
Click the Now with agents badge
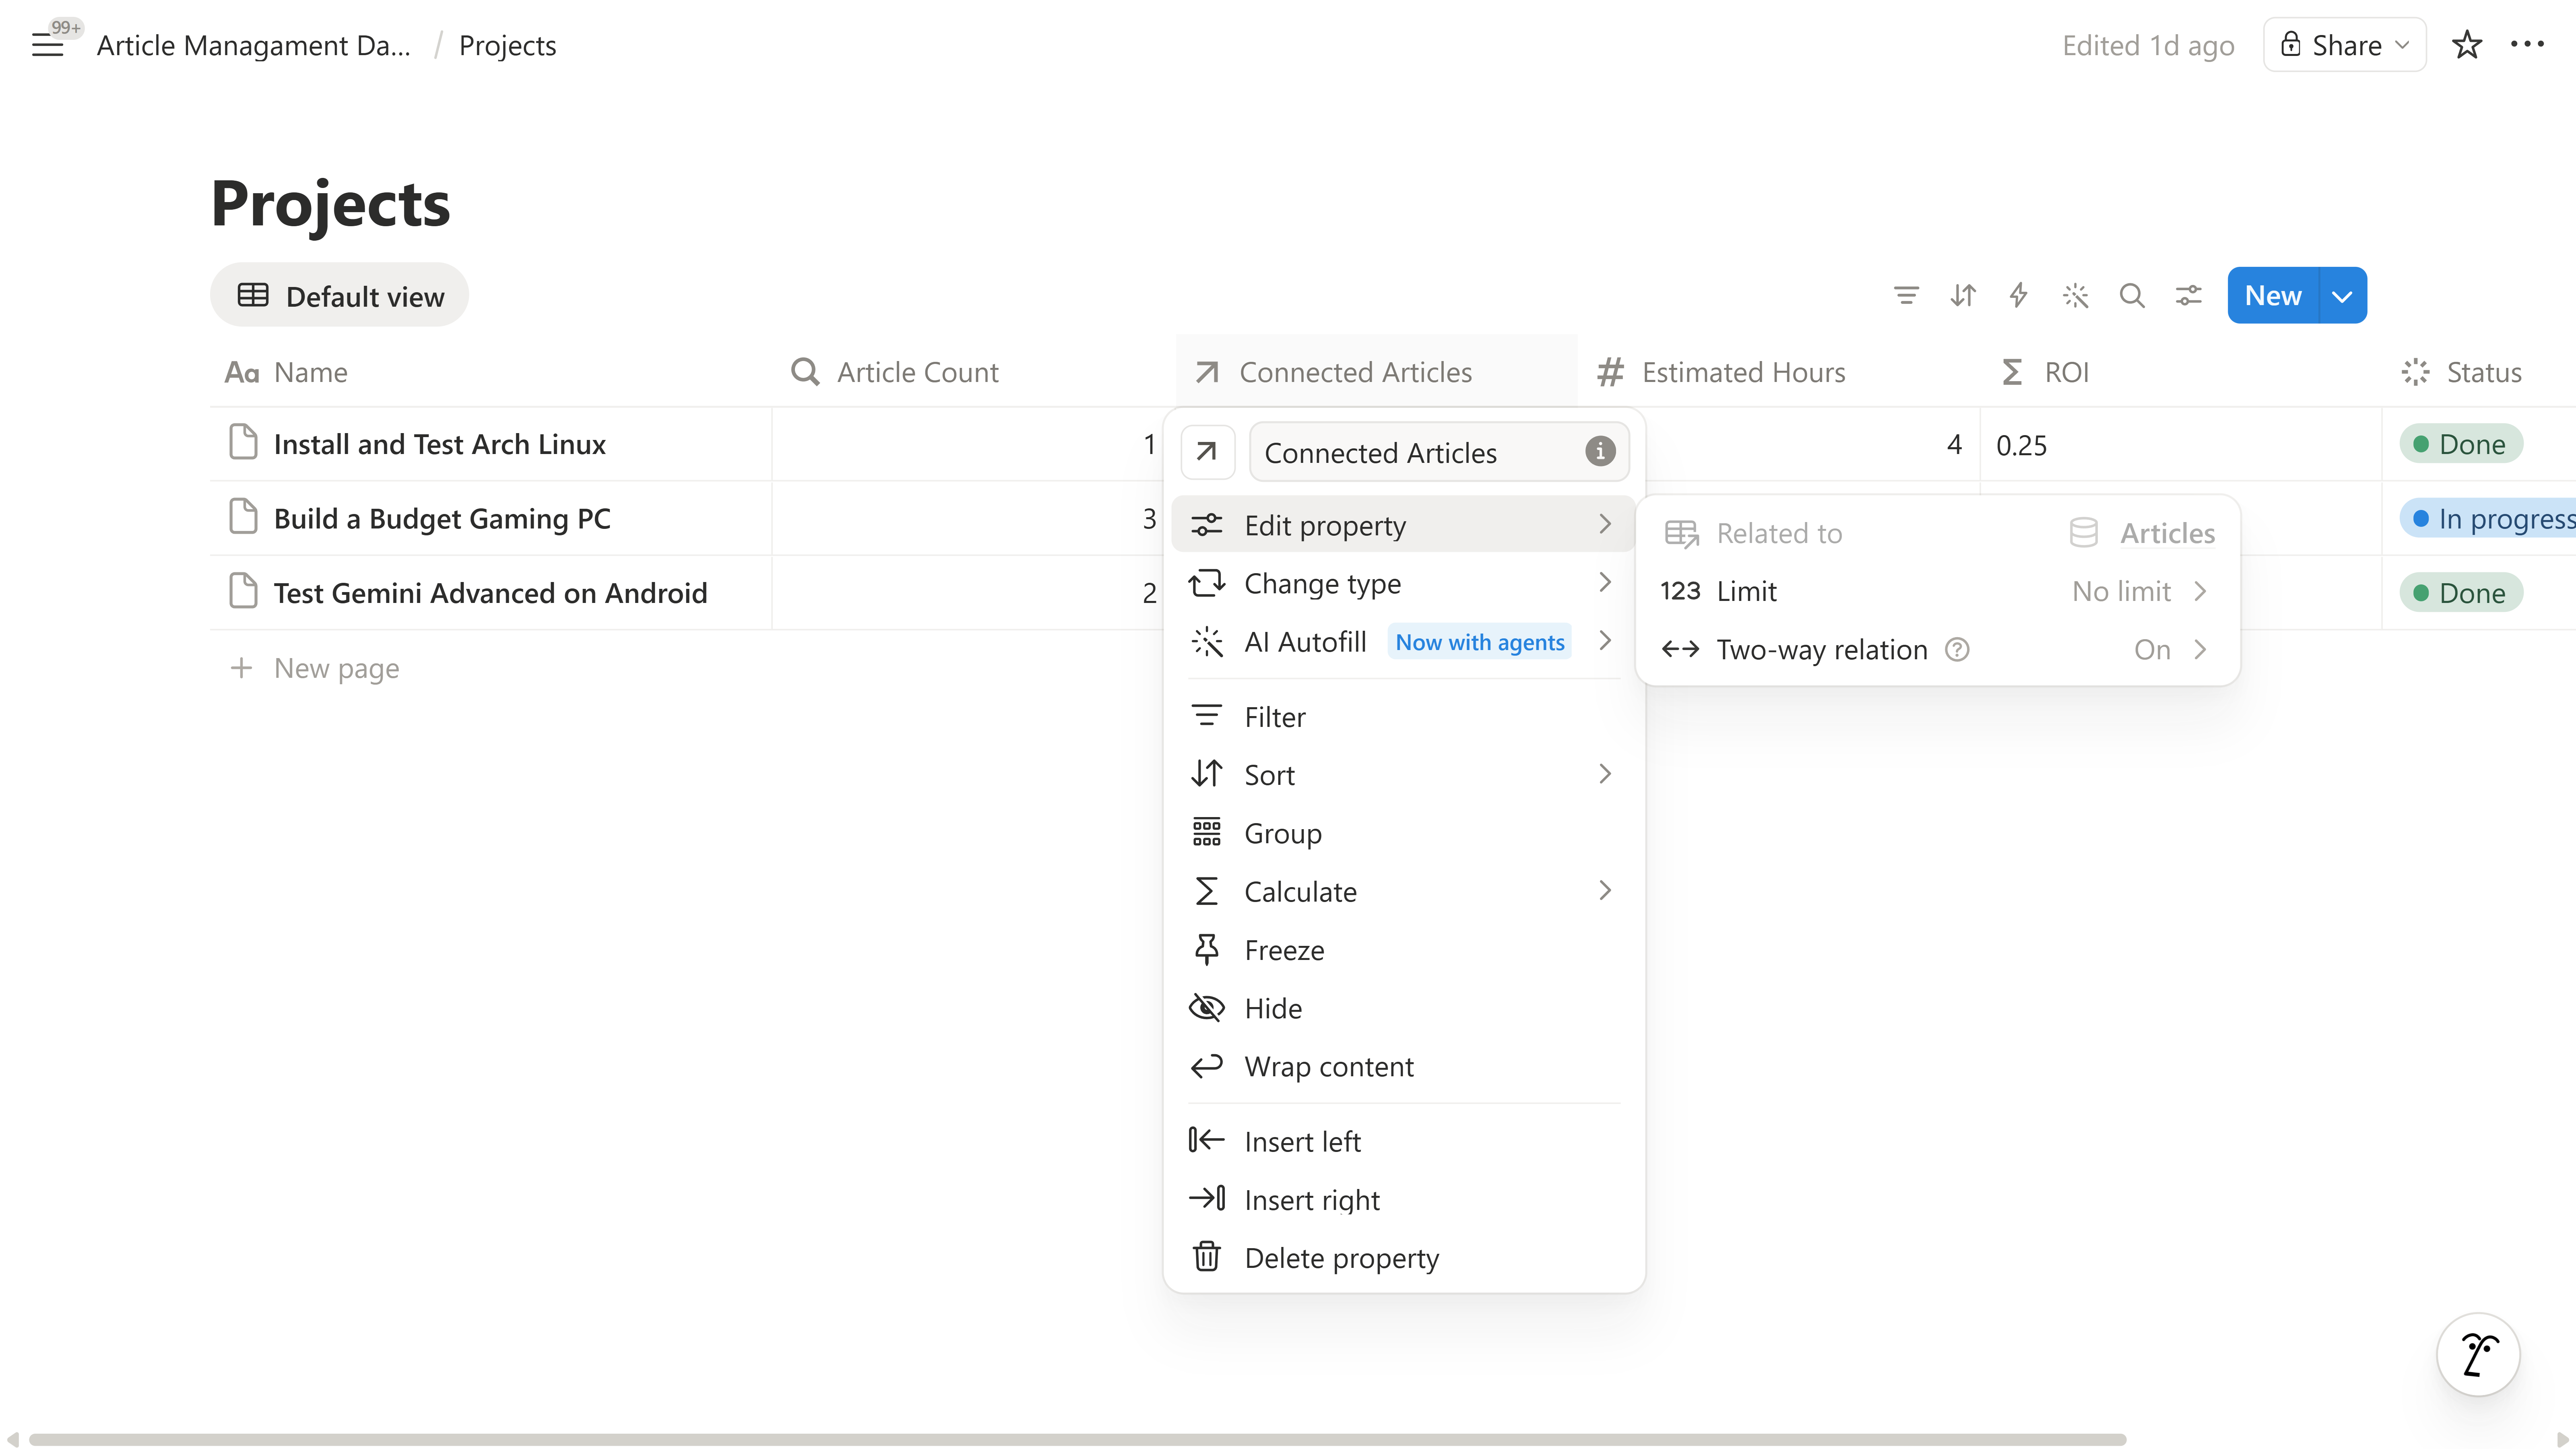coord(1479,642)
